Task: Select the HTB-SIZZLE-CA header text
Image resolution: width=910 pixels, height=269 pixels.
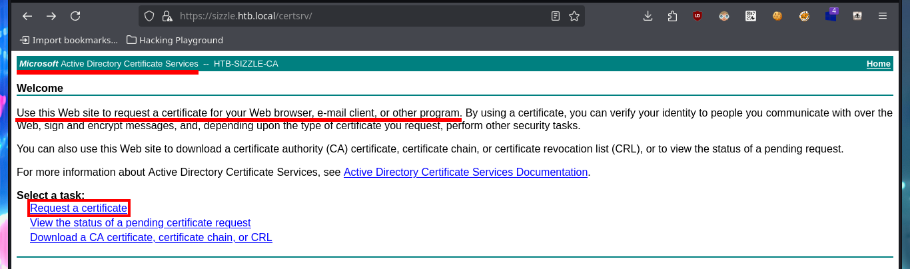Action: pyautogui.click(x=246, y=64)
